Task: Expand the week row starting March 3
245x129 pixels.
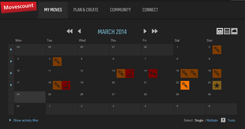Action: tap(11, 61)
